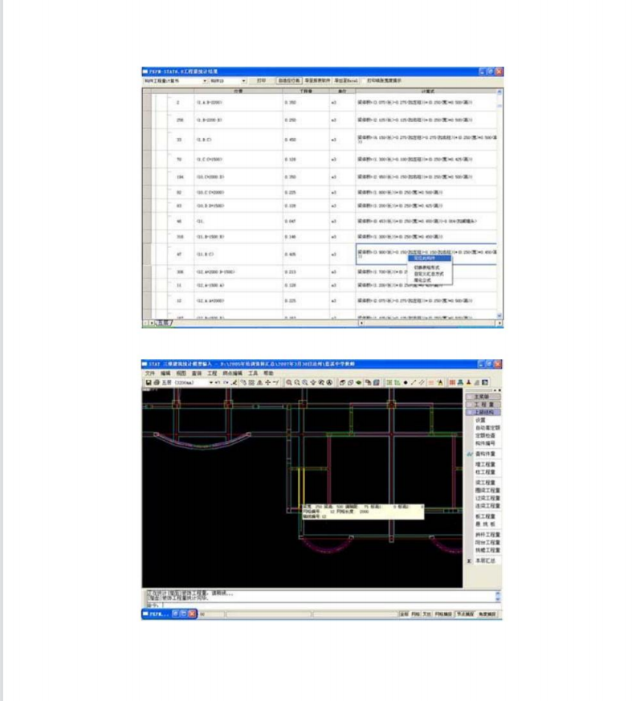Switch to the 五层 sheet tab

[164, 323]
